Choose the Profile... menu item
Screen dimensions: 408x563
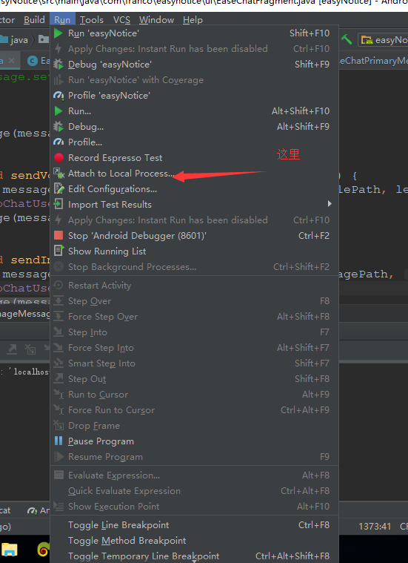[x=194, y=142]
